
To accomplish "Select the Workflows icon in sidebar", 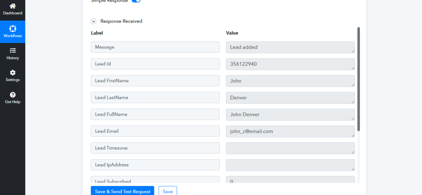I will [x=12, y=28].
